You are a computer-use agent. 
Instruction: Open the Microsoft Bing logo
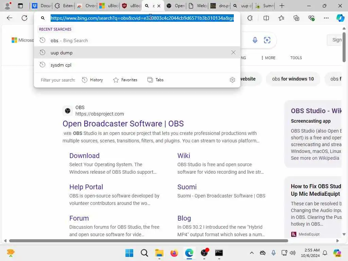click(x=23, y=40)
